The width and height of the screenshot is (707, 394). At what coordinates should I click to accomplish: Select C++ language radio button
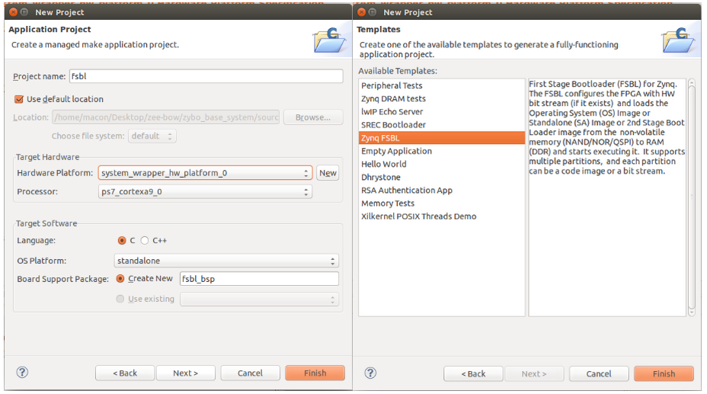pyautogui.click(x=145, y=241)
